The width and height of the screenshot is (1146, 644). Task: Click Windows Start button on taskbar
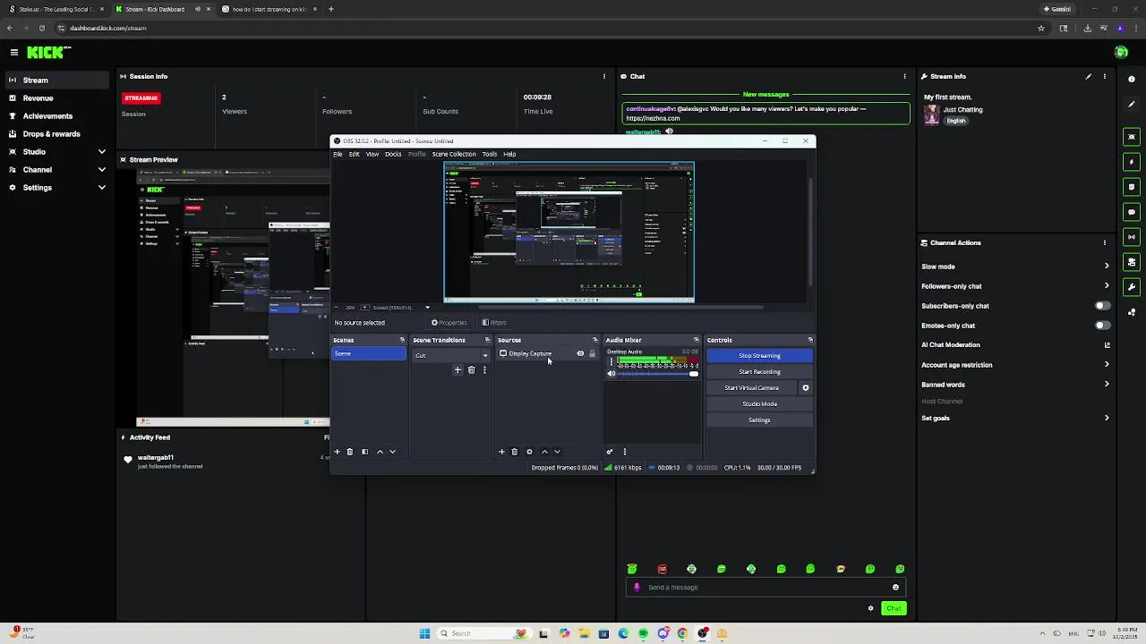tap(424, 634)
